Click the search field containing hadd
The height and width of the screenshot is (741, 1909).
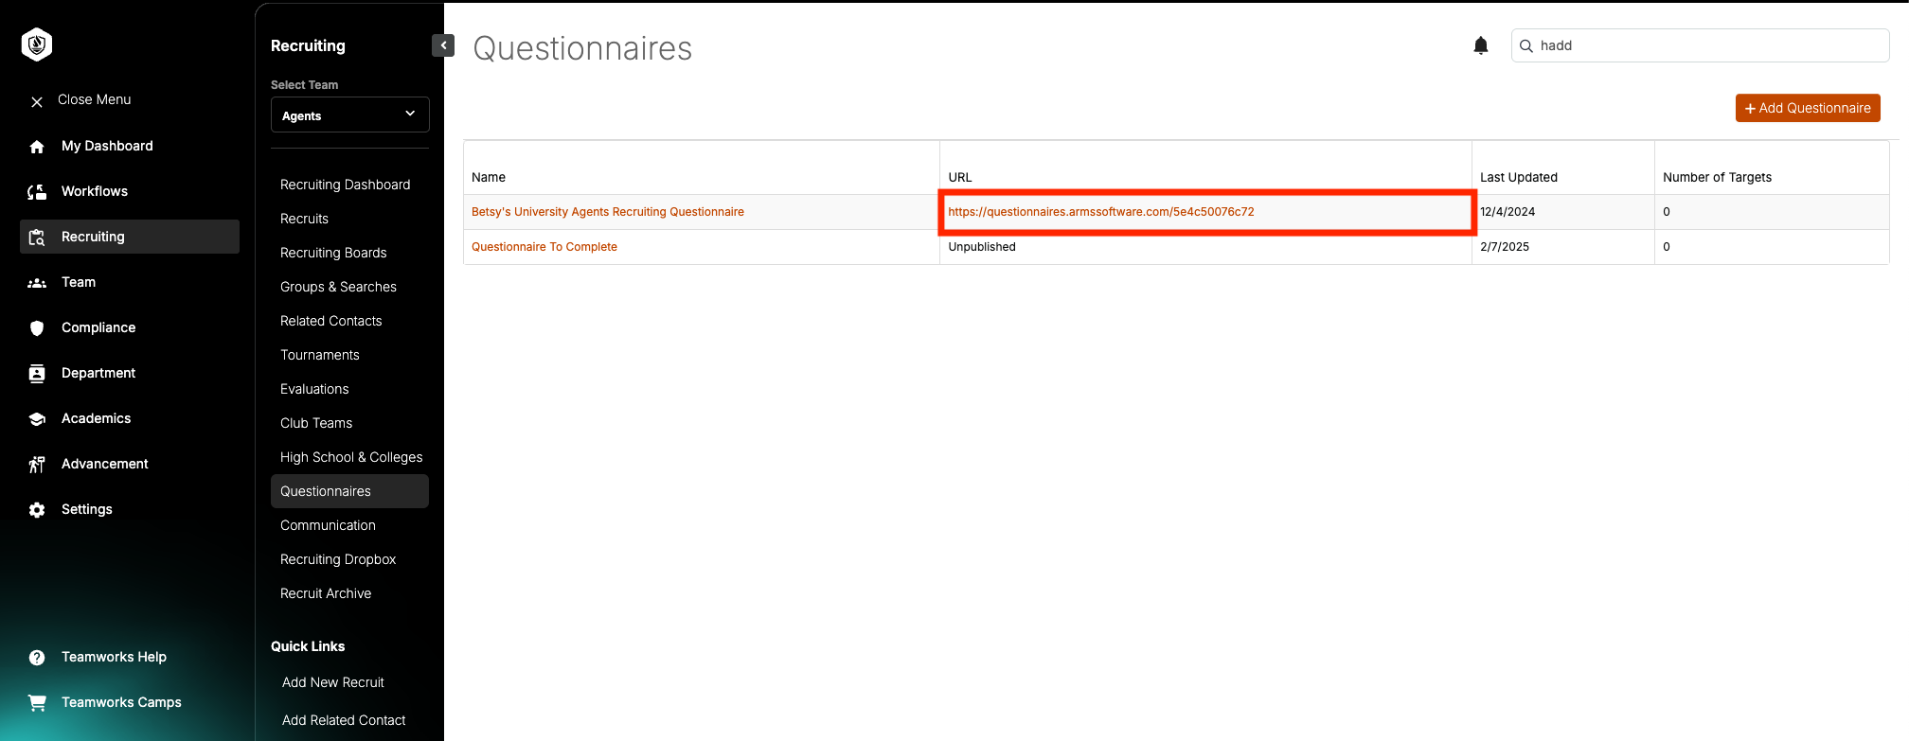[x=1701, y=45]
